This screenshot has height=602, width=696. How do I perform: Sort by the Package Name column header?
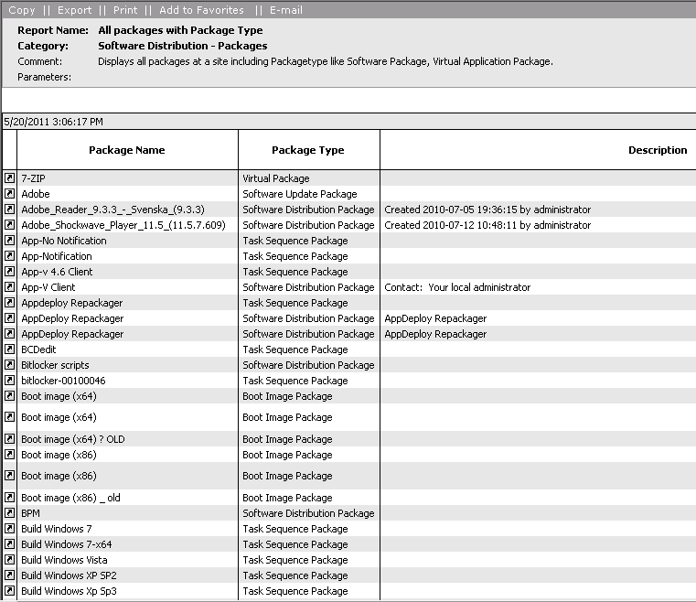pos(127,150)
